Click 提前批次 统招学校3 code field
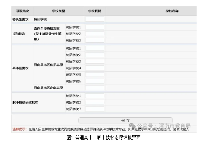The height and width of the screenshot is (147, 209). point(95,40)
